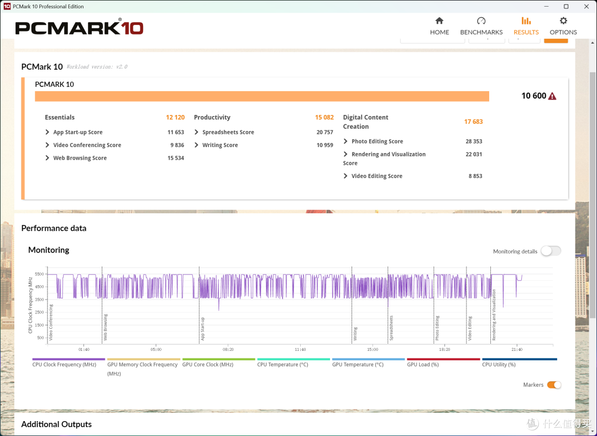Screen dimensions: 597x436
Task: Click the Essentials score 12 120
Action: [x=175, y=117]
